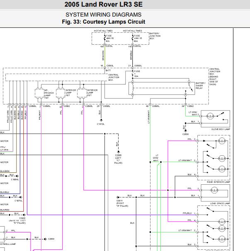The width and height of the screenshot is (250, 251).
Task: Click the 'BATTERY SAVER RELAY' label
Action: (201, 86)
